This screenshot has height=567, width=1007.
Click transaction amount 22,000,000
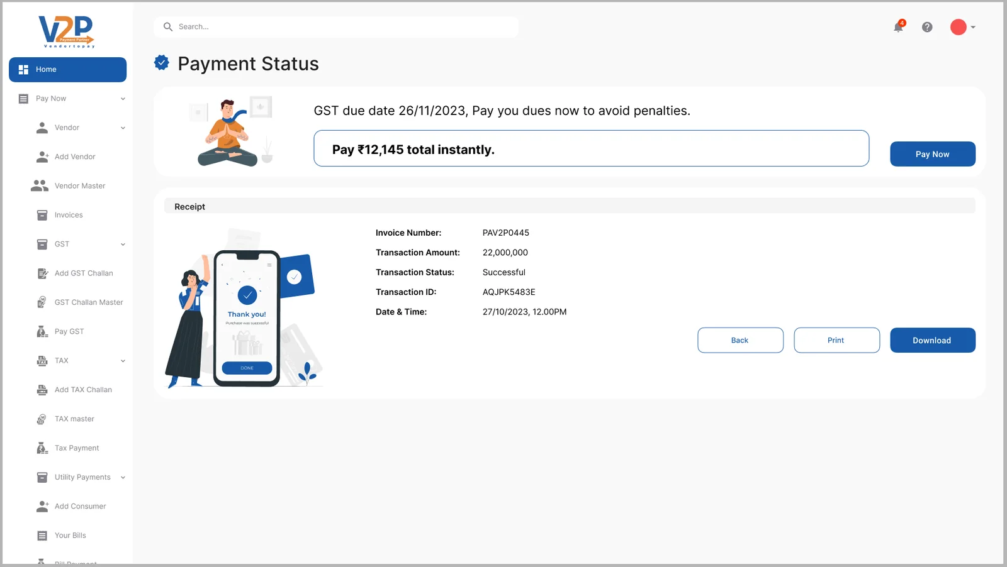505,253
